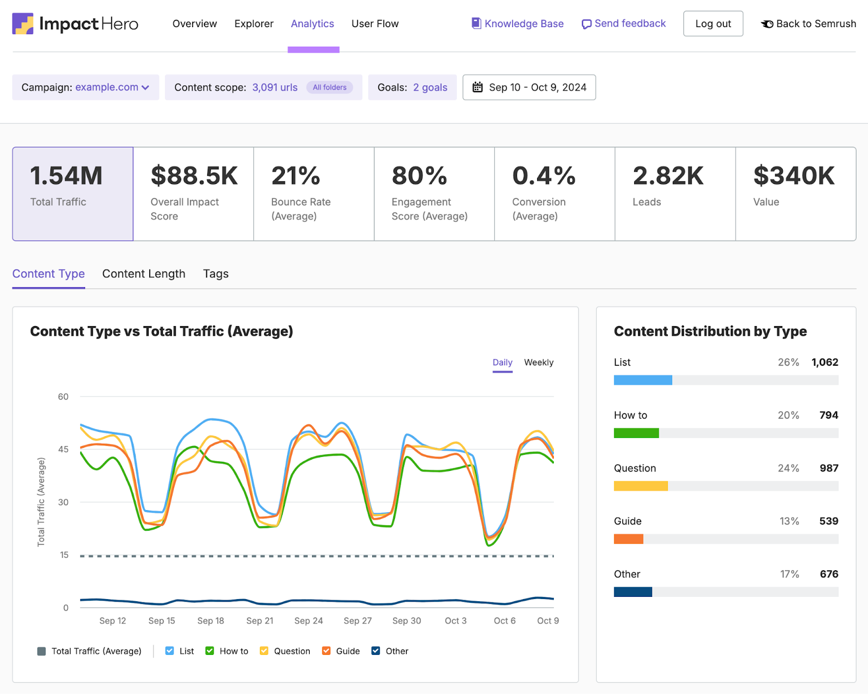This screenshot has width=868, height=694.
Task: Open the 3,091 urls content scope link
Action: click(x=274, y=87)
